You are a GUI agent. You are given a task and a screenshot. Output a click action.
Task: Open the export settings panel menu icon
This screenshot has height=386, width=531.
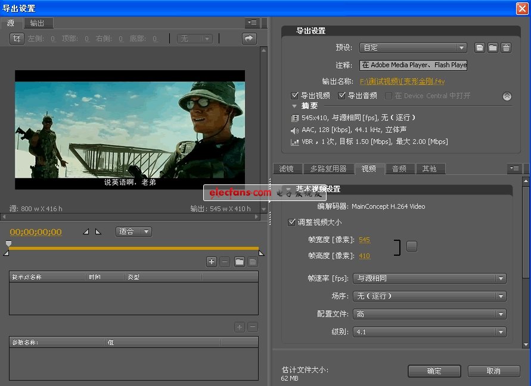[x=514, y=168]
